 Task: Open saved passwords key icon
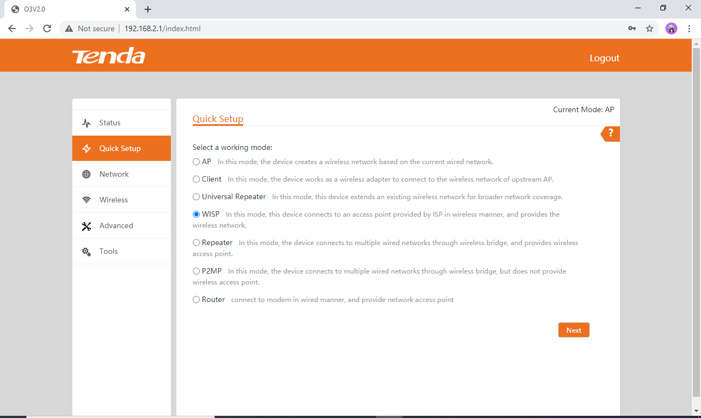point(632,28)
